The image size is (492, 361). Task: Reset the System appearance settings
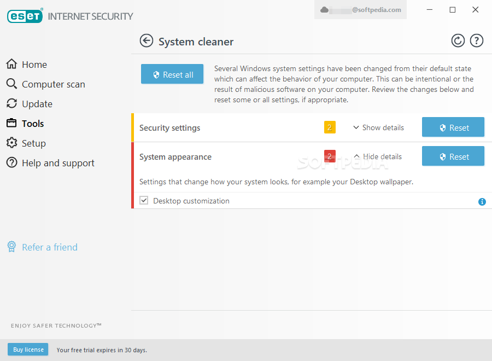tap(453, 156)
